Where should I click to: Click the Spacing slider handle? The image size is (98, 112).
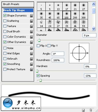[40, 80]
